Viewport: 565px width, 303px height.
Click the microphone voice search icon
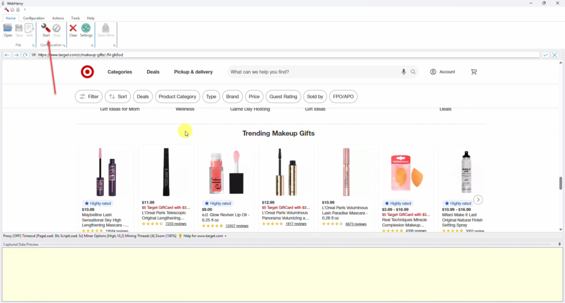click(403, 72)
